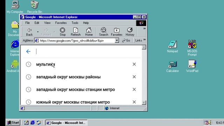The image size is (224, 126).
Task: Click the third quick launch icon
Action: pos(38,122)
